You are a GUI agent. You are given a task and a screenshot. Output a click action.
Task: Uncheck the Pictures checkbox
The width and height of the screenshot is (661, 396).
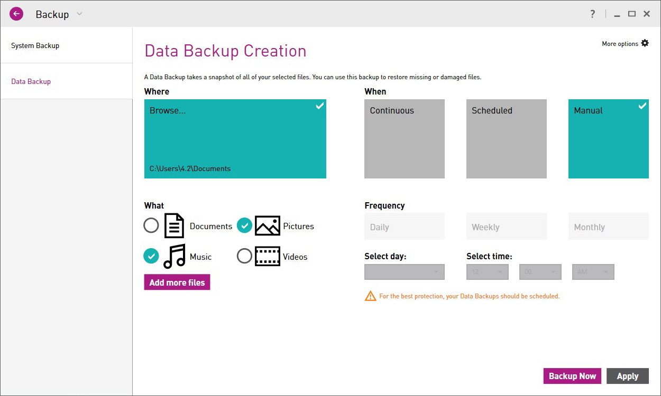244,226
